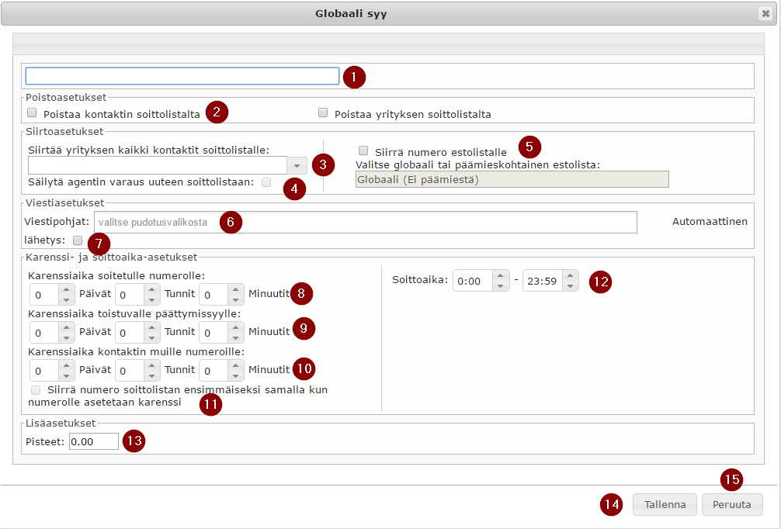
Task: Click Soittoaika start time field 0:00
Action: (473, 281)
